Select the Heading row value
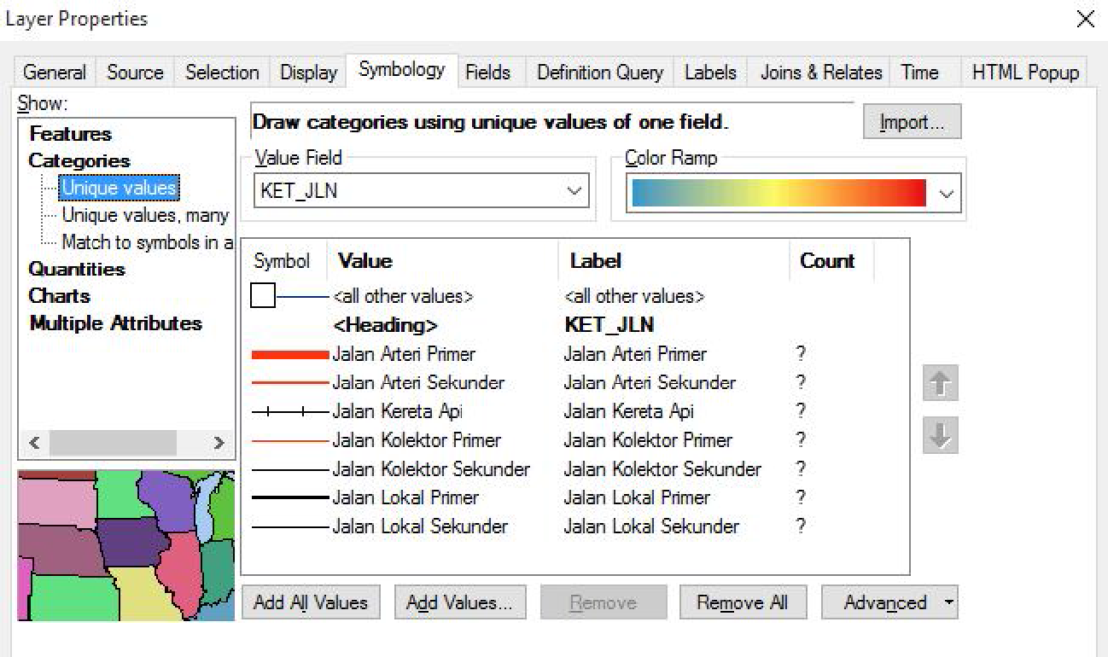Viewport: 1108px width, 657px height. 385,325
